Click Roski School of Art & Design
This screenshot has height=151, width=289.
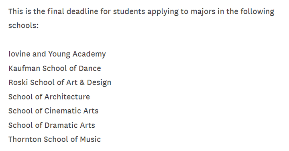pos(60,83)
